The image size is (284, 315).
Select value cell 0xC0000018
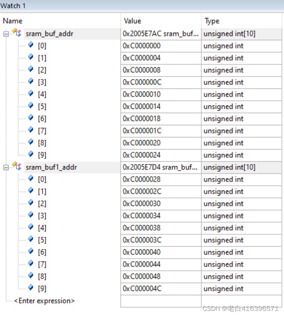[161, 119]
